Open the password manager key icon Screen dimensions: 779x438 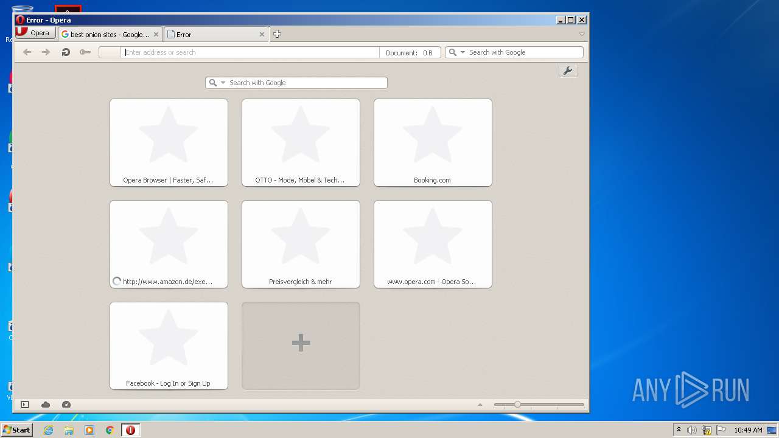tap(85, 52)
